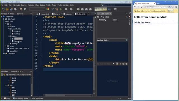Select the h1 node in Browser DOM
The width and height of the screenshot is (179, 101).
tap(13, 83)
